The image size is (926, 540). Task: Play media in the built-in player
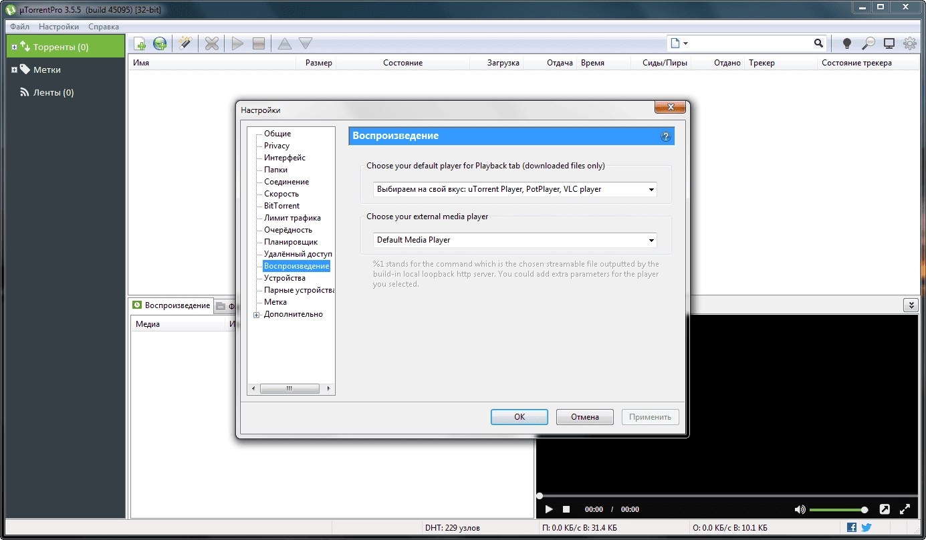[x=549, y=509]
